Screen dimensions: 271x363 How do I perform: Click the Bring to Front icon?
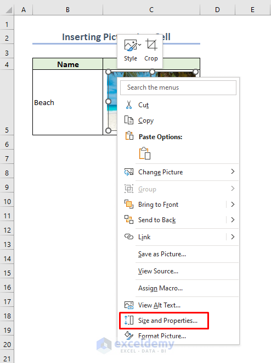pyautogui.click(x=129, y=204)
